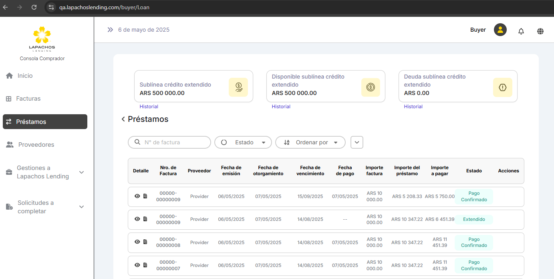Reload the page in browser

click(34, 7)
